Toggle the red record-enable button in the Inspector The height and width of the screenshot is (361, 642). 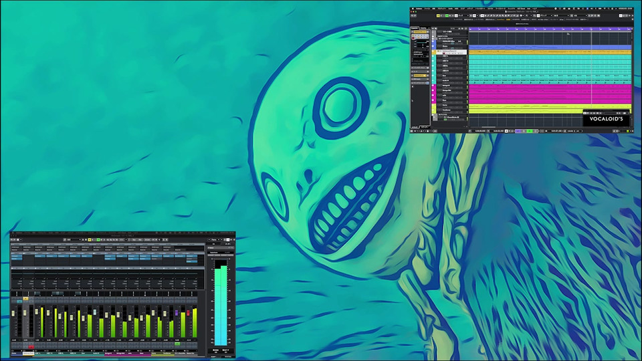point(413,38)
